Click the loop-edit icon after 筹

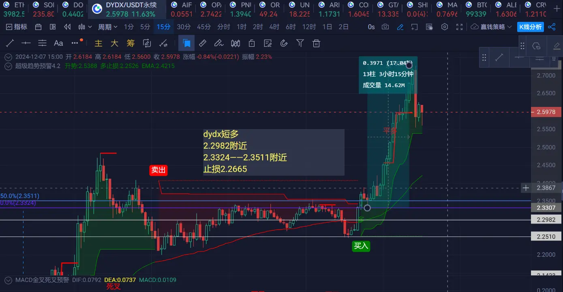[x=147, y=43]
